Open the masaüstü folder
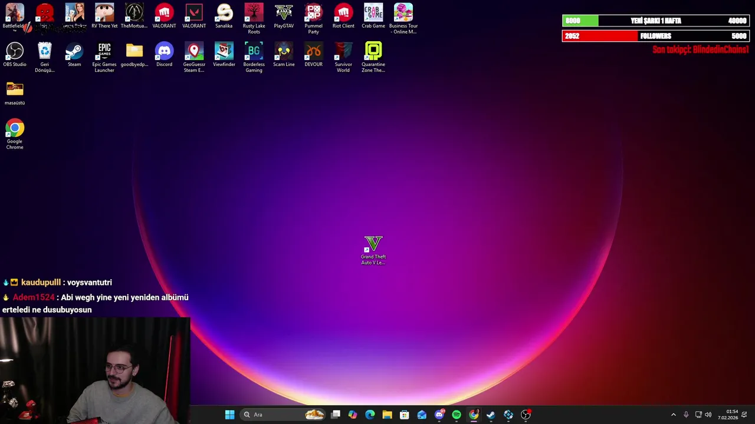755x424 pixels. [x=15, y=93]
